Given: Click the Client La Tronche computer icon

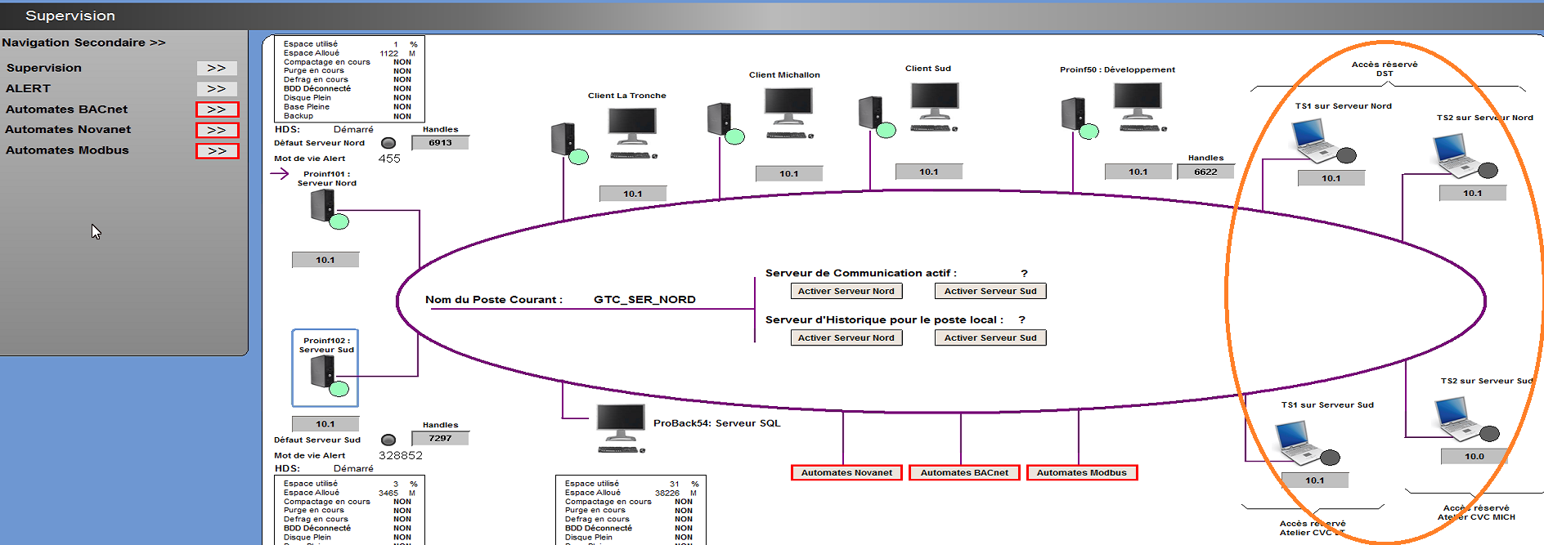Looking at the screenshot, I should pos(631,131).
